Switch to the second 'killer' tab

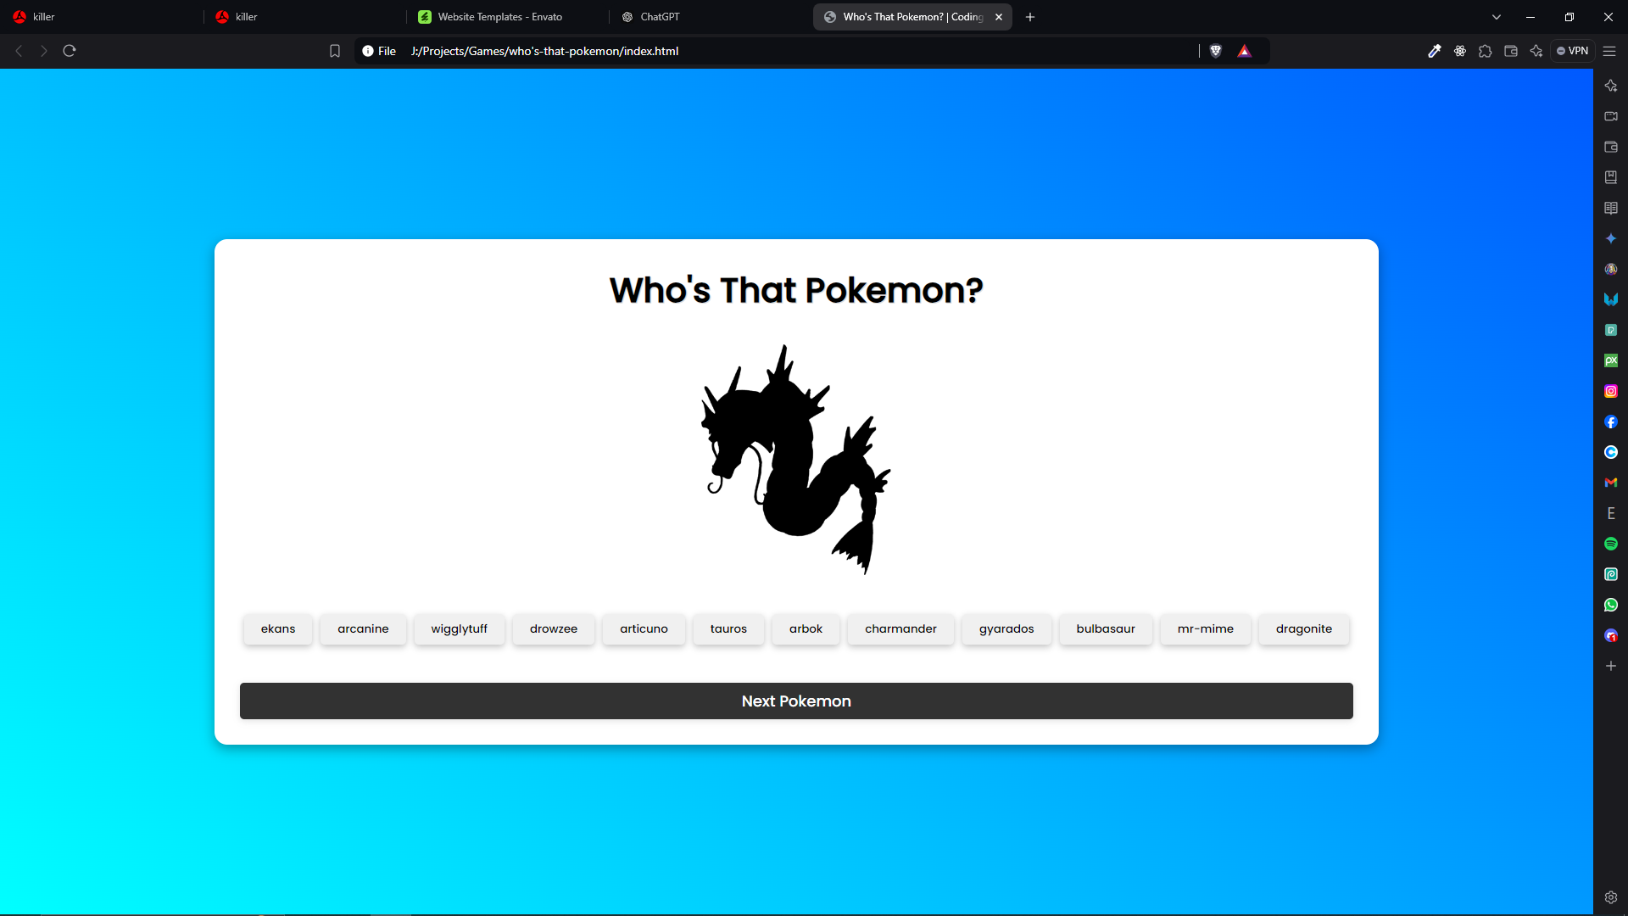(304, 17)
